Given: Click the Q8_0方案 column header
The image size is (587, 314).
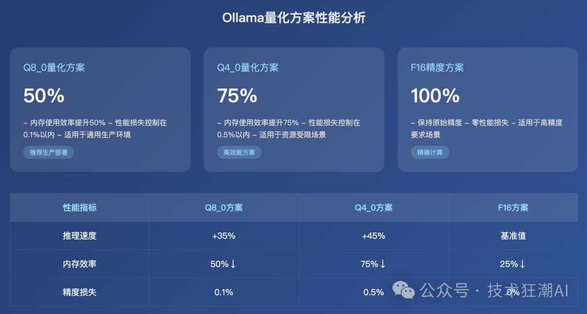Looking at the screenshot, I should click(x=223, y=208).
